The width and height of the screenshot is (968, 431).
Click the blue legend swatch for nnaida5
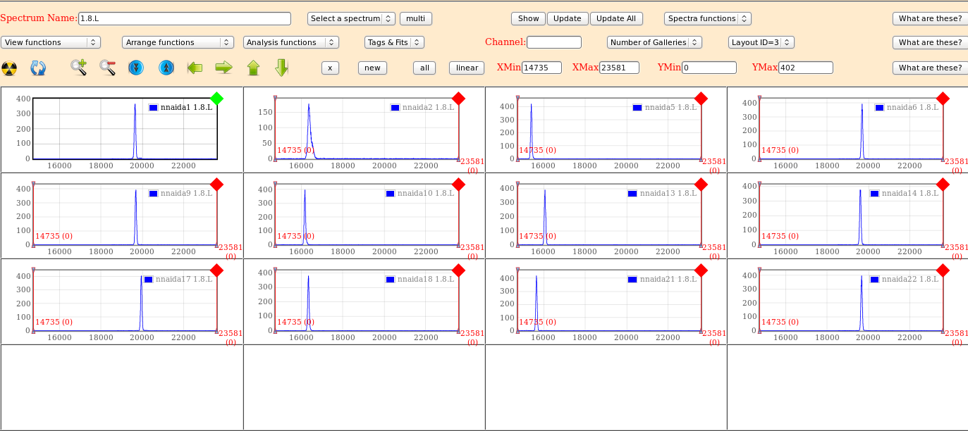tap(637, 107)
